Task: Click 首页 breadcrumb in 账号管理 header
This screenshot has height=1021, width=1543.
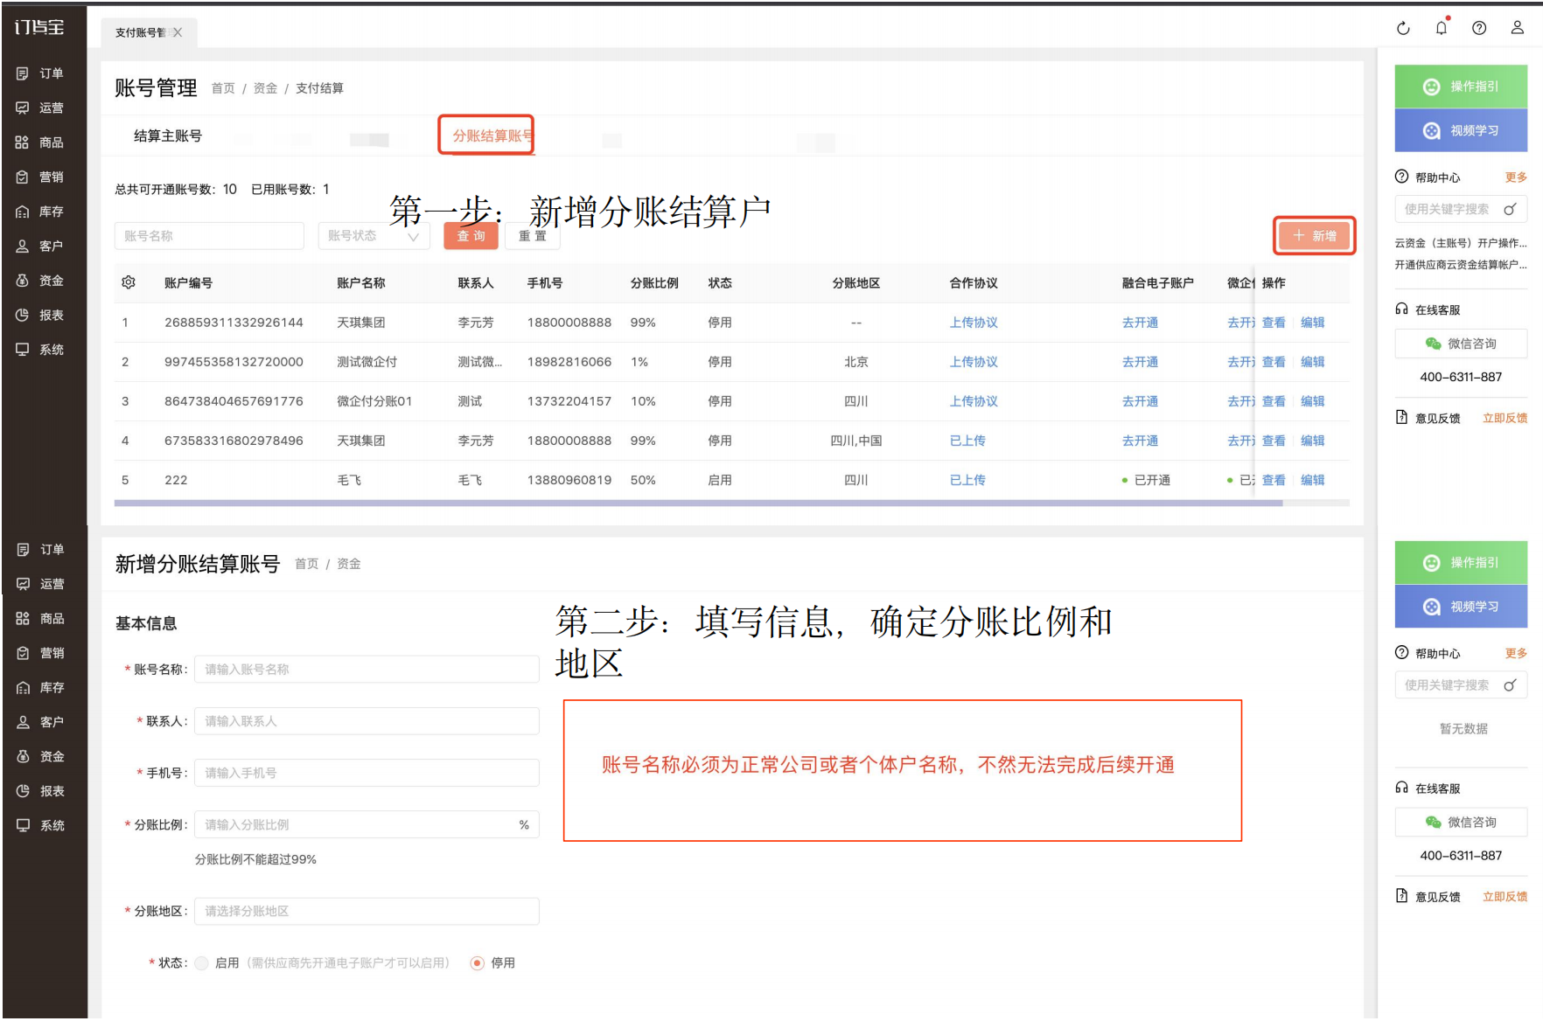Action: [223, 88]
